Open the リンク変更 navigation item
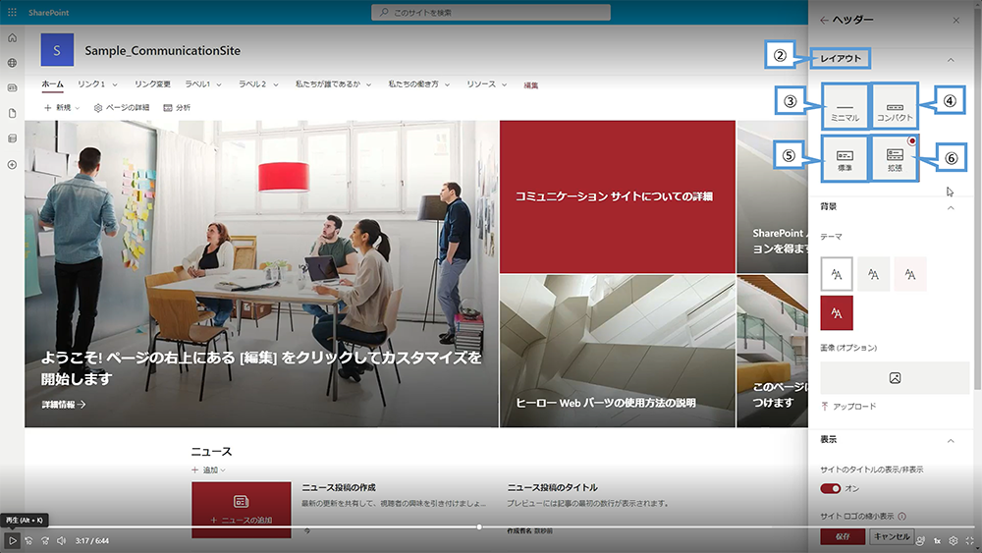This screenshot has width=982, height=553. (152, 83)
